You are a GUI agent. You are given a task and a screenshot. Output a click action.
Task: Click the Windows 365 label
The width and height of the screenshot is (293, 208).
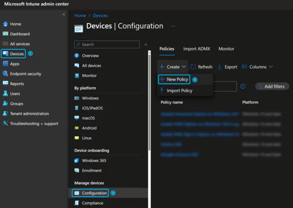pos(94,161)
